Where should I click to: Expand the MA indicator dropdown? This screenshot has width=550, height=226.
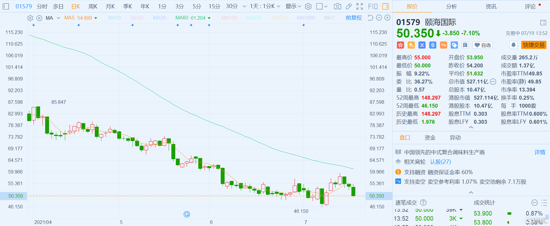(x=58, y=18)
